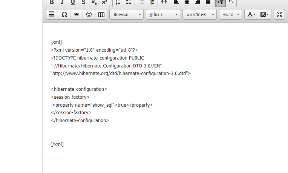
Task: Open the แบบอักษร font dropdown
Action: pos(199,14)
